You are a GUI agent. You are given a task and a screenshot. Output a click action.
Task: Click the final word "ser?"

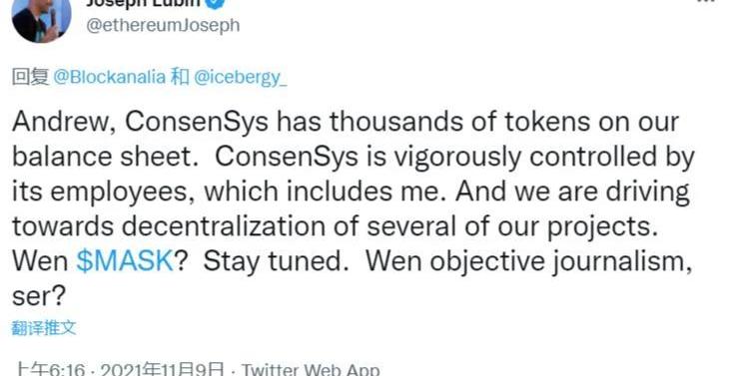click(38, 297)
